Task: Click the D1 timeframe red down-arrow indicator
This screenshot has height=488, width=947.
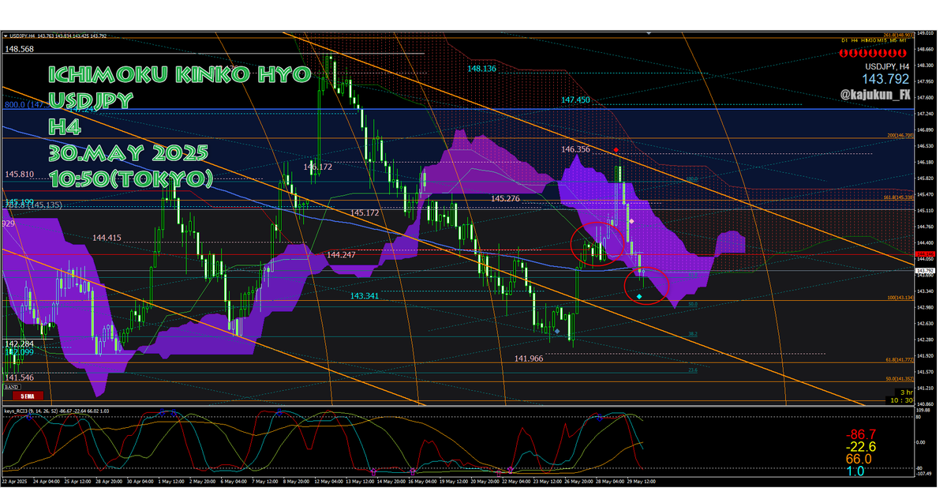Action: click(x=844, y=52)
